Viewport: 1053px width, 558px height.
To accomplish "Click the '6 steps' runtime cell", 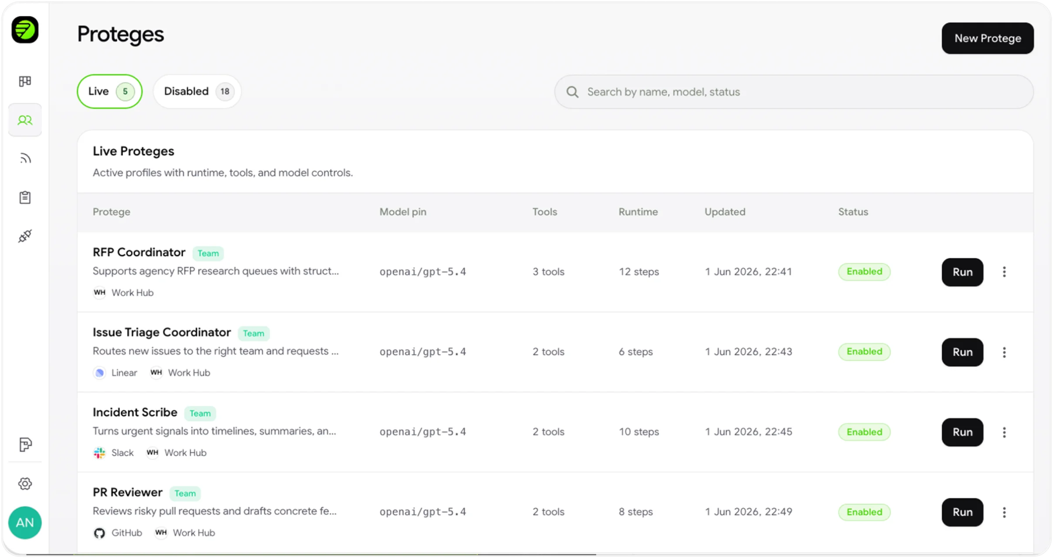I will click(636, 352).
